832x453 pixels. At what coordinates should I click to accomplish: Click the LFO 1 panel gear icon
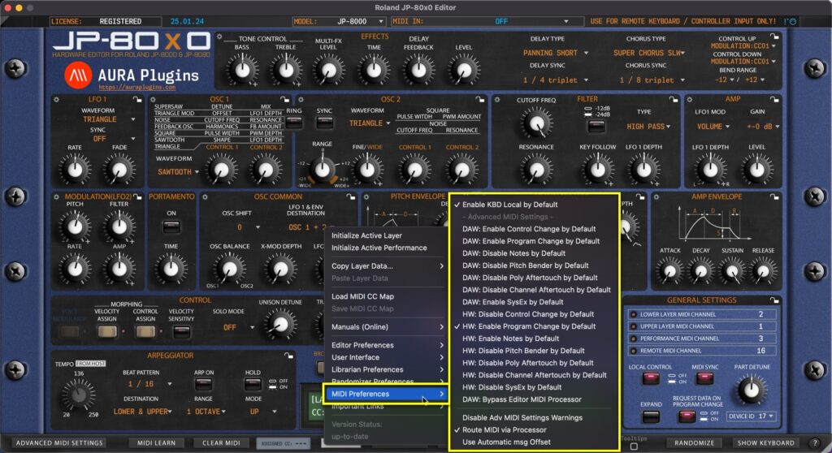58,99
